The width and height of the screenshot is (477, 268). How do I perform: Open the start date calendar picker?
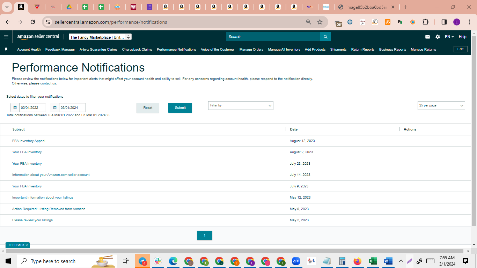tap(15, 107)
